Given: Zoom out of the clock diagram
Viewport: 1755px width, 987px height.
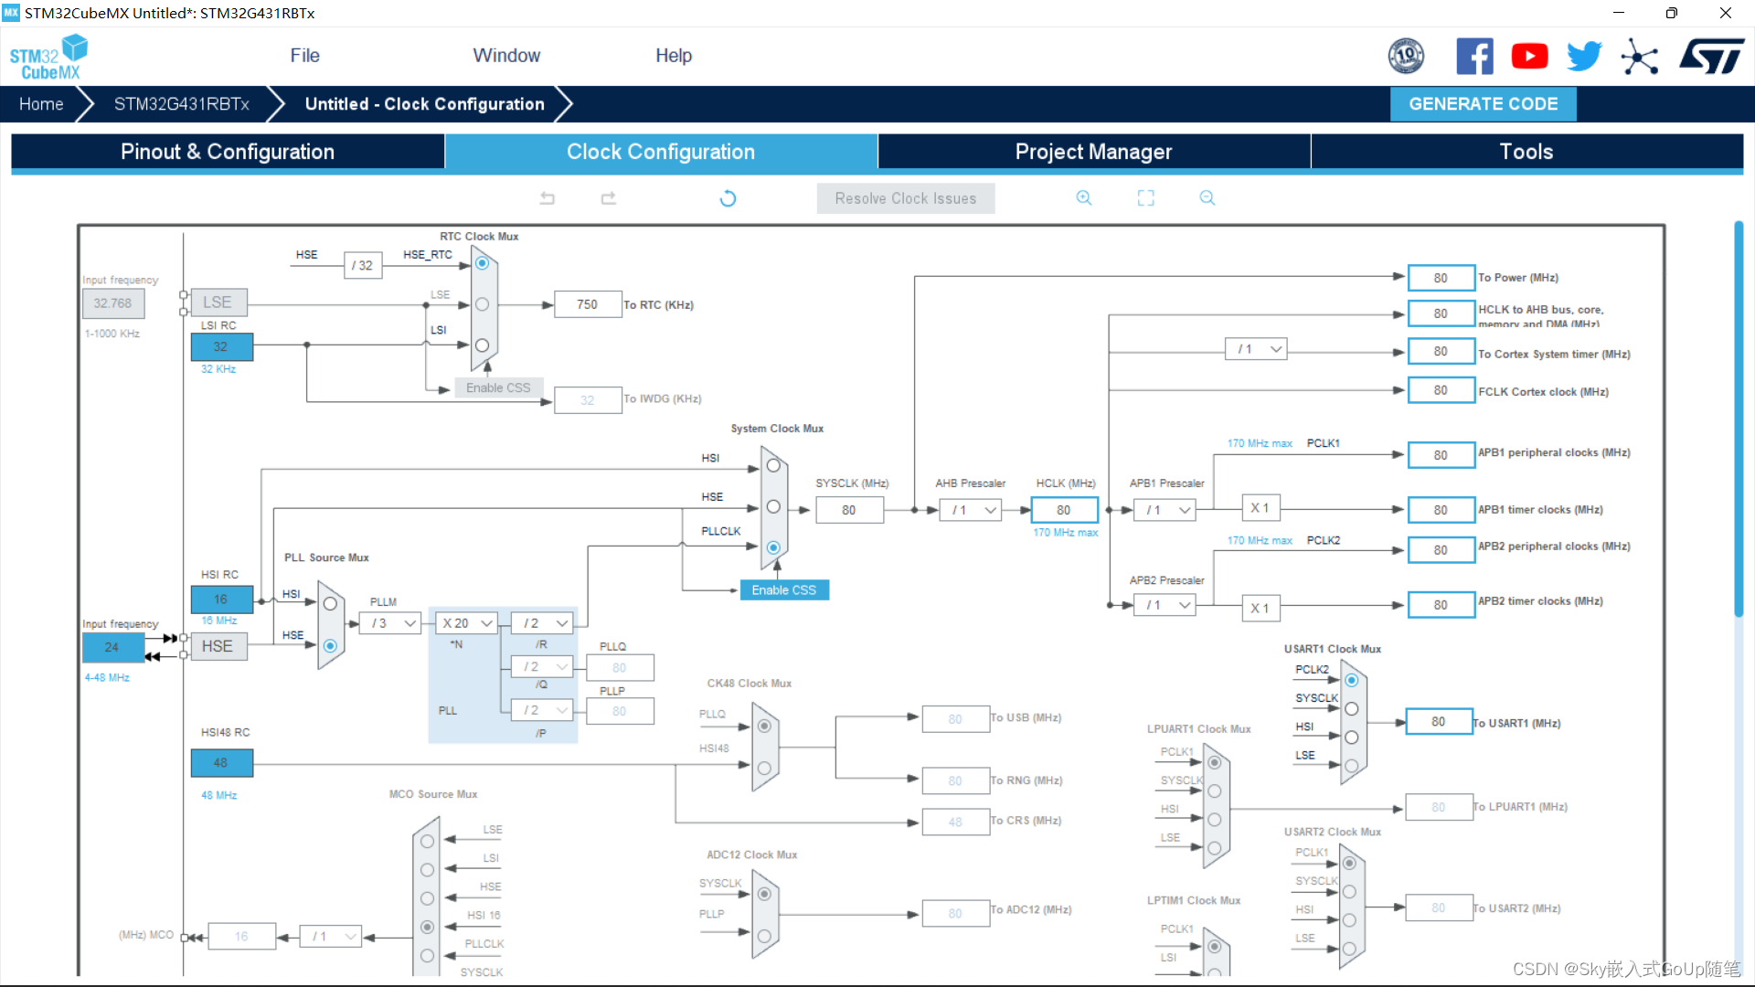Looking at the screenshot, I should pyautogui.click(x=1207, y=198).
